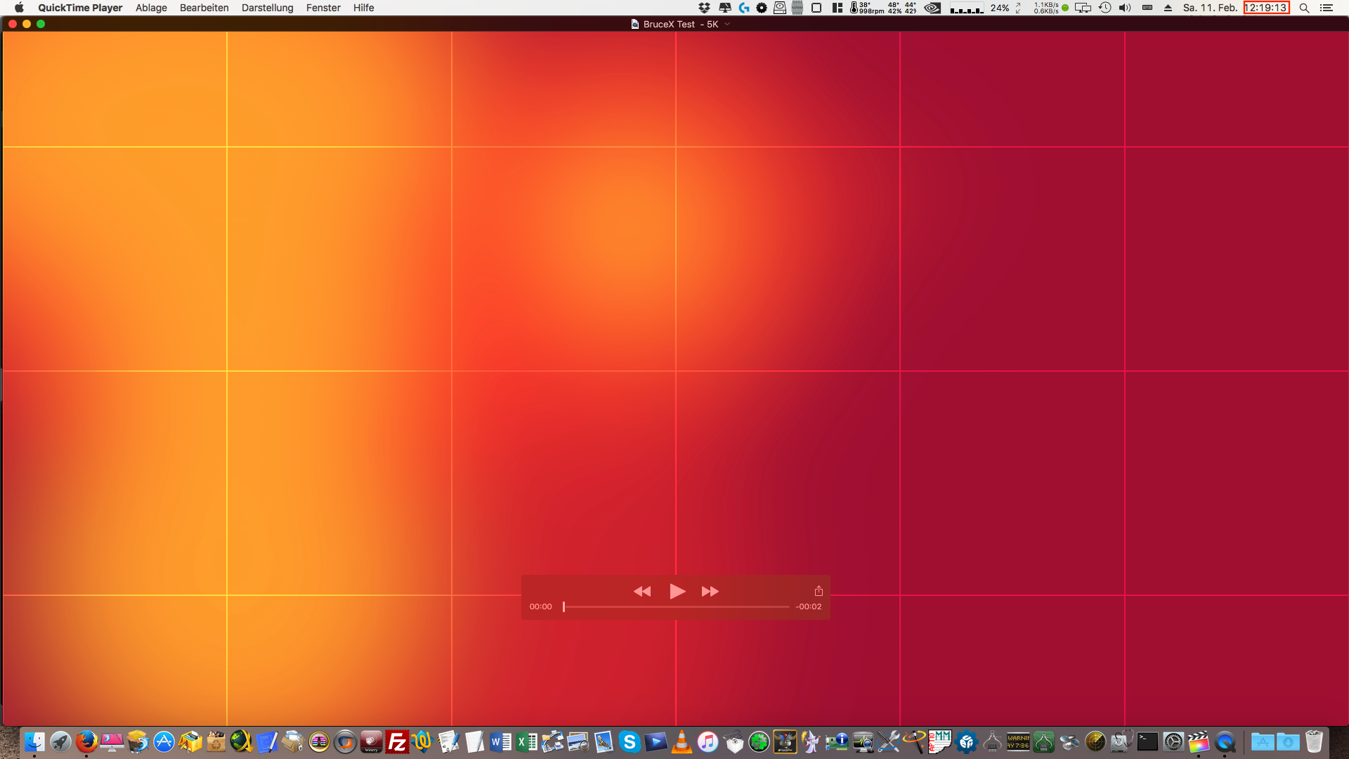Expand the BruceX Test title dropdown chevron
This screenshot has width=1349, height=759.
[x=727, y=24]
